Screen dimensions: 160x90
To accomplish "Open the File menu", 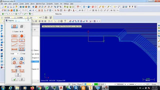I will click(2, 4).
